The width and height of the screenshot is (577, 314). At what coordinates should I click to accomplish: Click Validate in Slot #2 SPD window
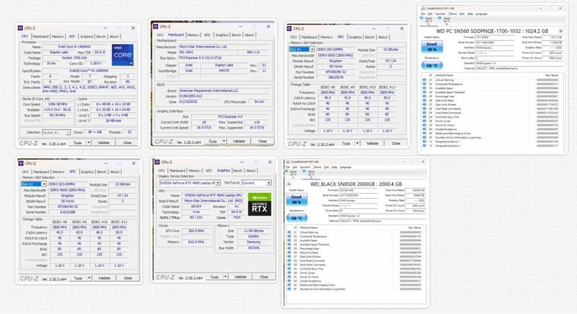[x=104, y=279]
